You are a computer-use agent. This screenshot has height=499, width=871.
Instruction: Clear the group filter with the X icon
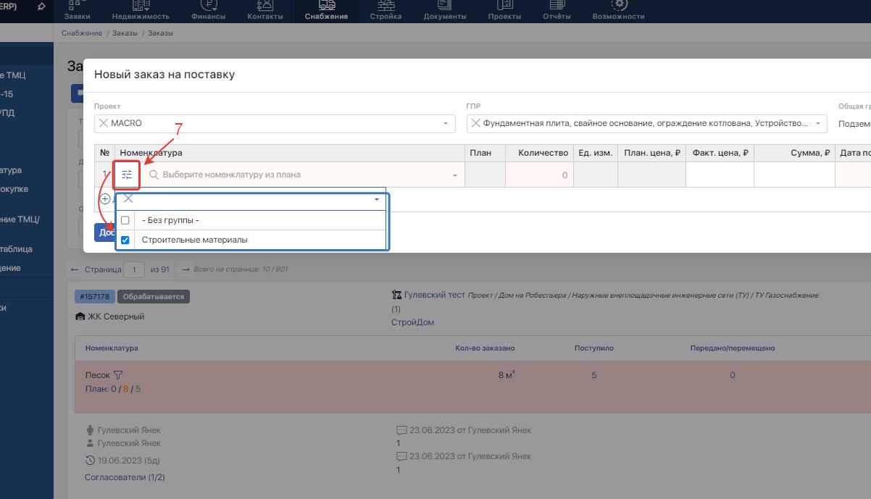(x=128, y=198)
